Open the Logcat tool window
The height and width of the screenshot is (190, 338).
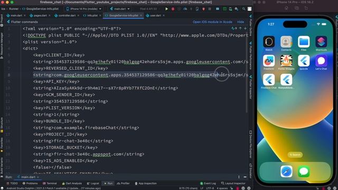pos(93,183)
